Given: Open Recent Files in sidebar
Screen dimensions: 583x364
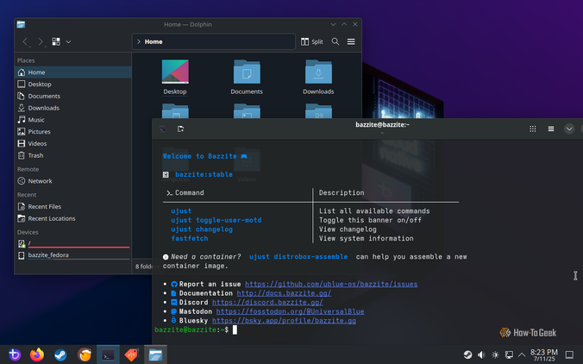Looking at the screenshot, I should pyautogui.click(x=72, y=207).
